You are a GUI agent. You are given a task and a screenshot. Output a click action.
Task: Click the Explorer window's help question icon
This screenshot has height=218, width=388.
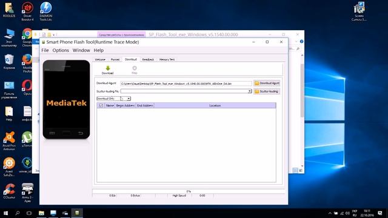[x=302, y=42]
